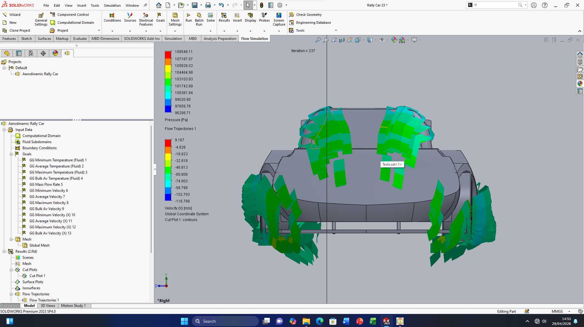
Task: Open the Probes tool
Action: 264,17
